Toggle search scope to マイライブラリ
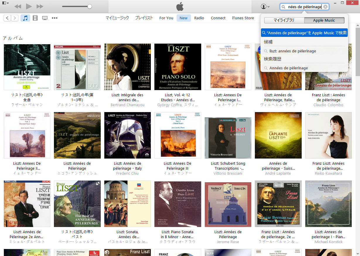The width and height of the screenshot is (360, 256). 284,20
